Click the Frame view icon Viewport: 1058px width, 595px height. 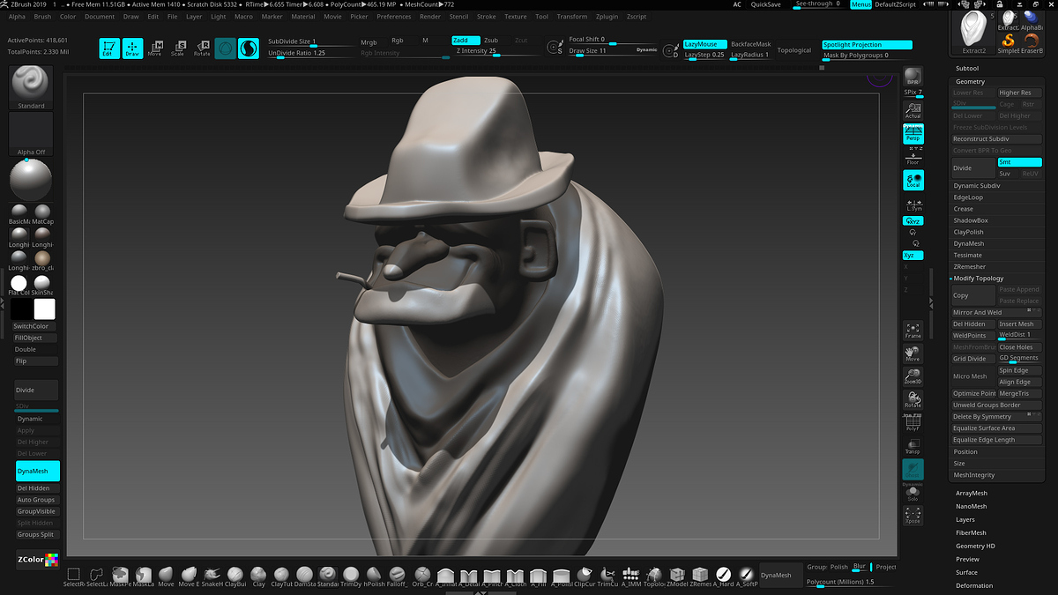pyautogui.click(x=913, y=331)
